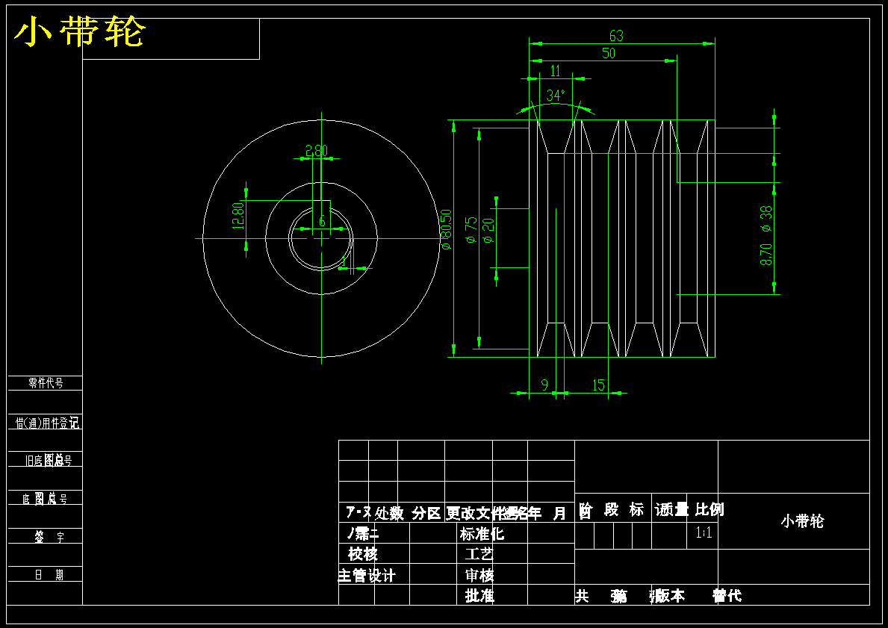Select the 9 dimension below section view
888x628 pixels.
click(544, 385)
